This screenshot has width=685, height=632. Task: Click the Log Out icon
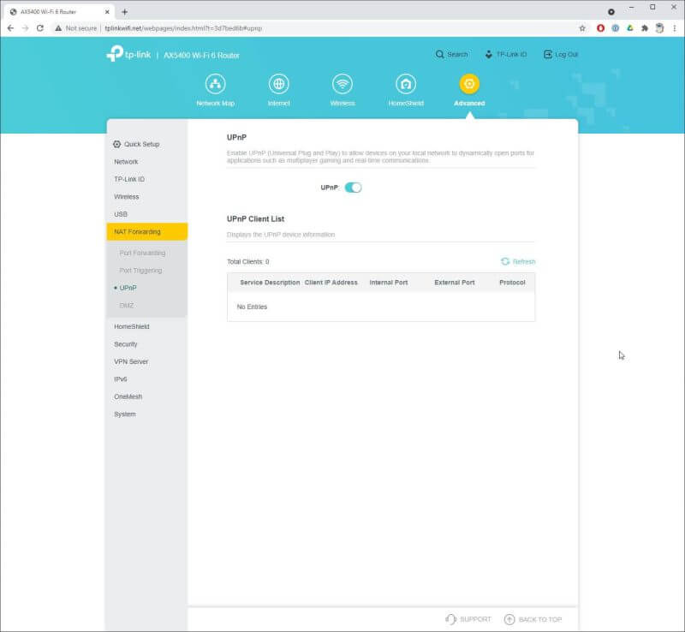pyautogui.click(x=547, y=54)
